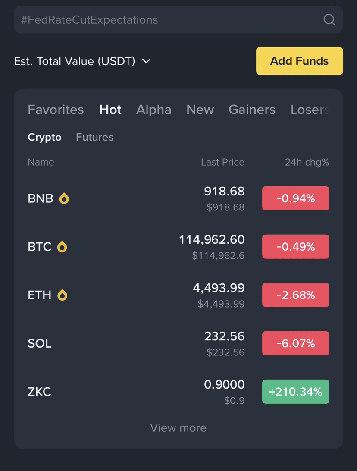Viewport: 357px width, 471px height.
Task: Click the ZKC +210.34% green badge
Action: point(295,392)
